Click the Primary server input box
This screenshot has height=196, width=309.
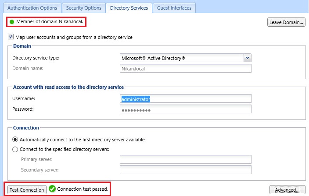point(185,159)
